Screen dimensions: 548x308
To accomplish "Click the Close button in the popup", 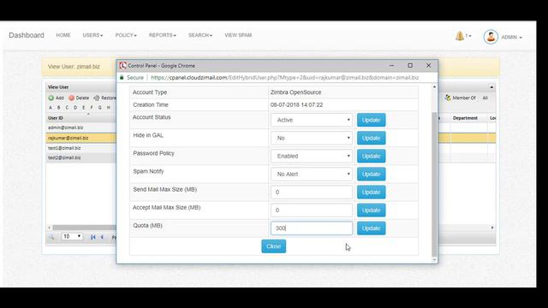I will 274,246.
